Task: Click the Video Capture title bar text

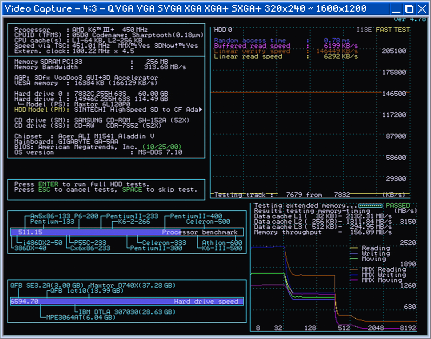Action: pyautogui.click(x=185, y=8)
